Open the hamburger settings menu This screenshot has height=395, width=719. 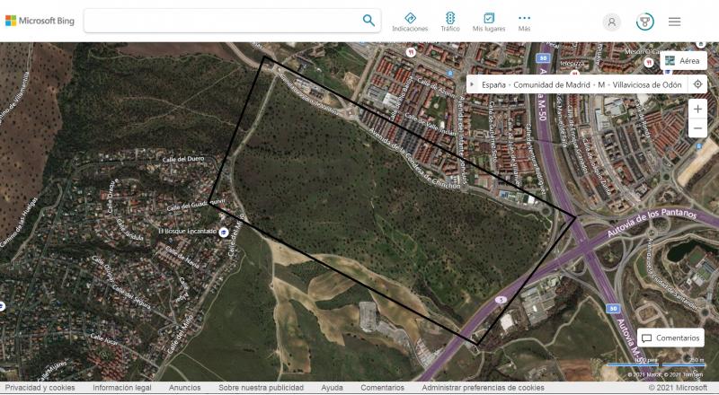674,22
